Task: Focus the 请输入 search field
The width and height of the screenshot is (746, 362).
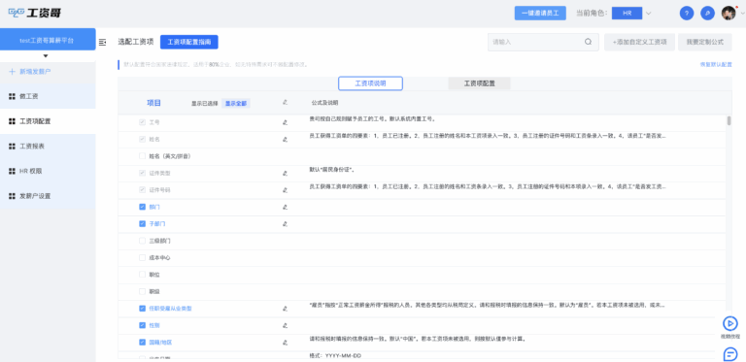Action: tap(543, 42)
